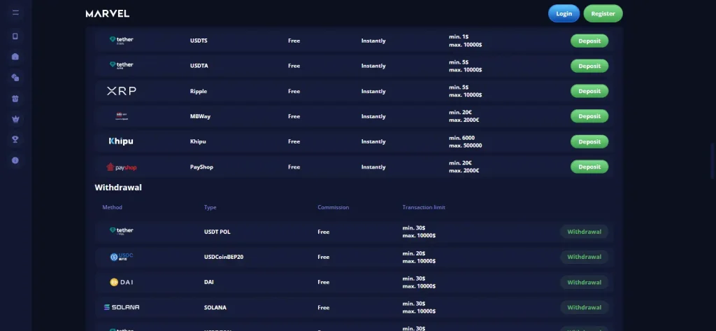Click Instantly in the PayShop row
The image size is (716, 331).
(373, 167)
